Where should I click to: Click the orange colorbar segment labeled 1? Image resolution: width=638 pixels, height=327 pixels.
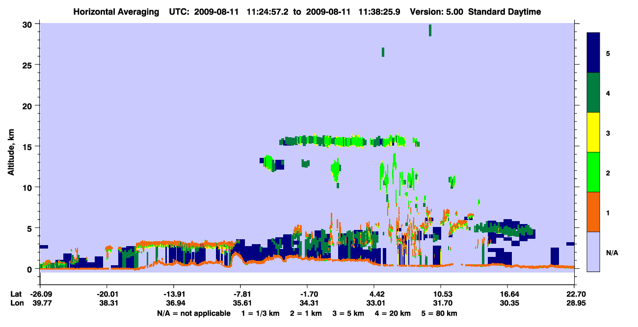(593, 212)
